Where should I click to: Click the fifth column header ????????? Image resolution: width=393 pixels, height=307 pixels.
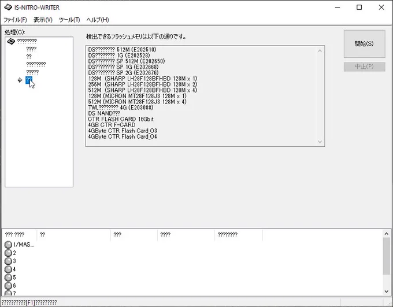coord(239,235)
